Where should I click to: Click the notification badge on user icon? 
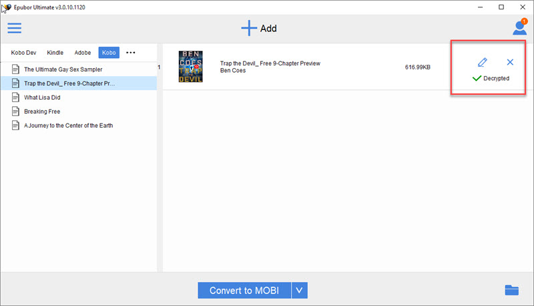point(524,21)
